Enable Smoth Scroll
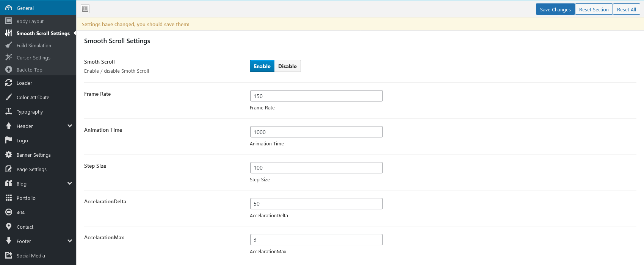Screen dimensions: 644x265 262,66
